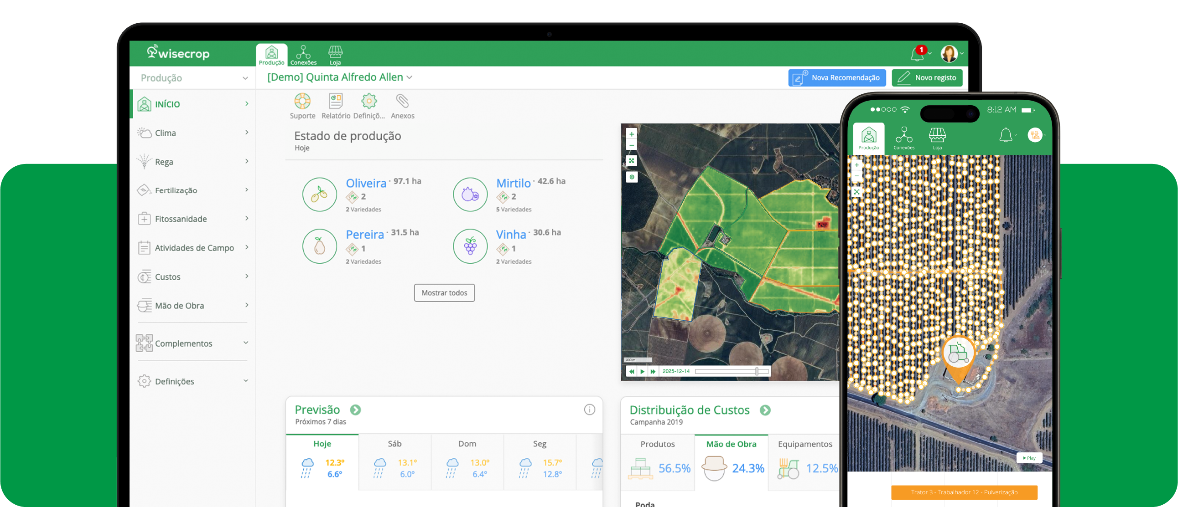The image size is (1178, 507).
Task: Expand the Definições section
Action: click(x=246, y=381)
